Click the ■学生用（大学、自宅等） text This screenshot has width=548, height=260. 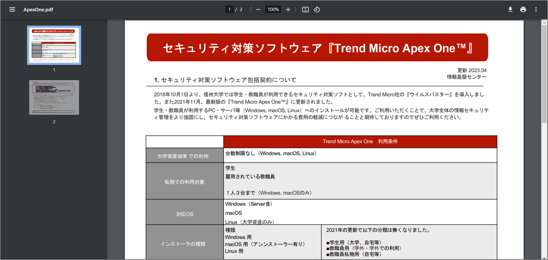click(354, 242)
